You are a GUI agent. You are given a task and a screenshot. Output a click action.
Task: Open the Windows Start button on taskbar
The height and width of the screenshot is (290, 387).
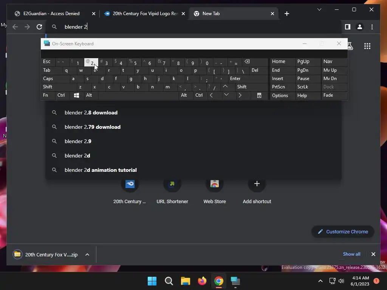tap(152, 281)
